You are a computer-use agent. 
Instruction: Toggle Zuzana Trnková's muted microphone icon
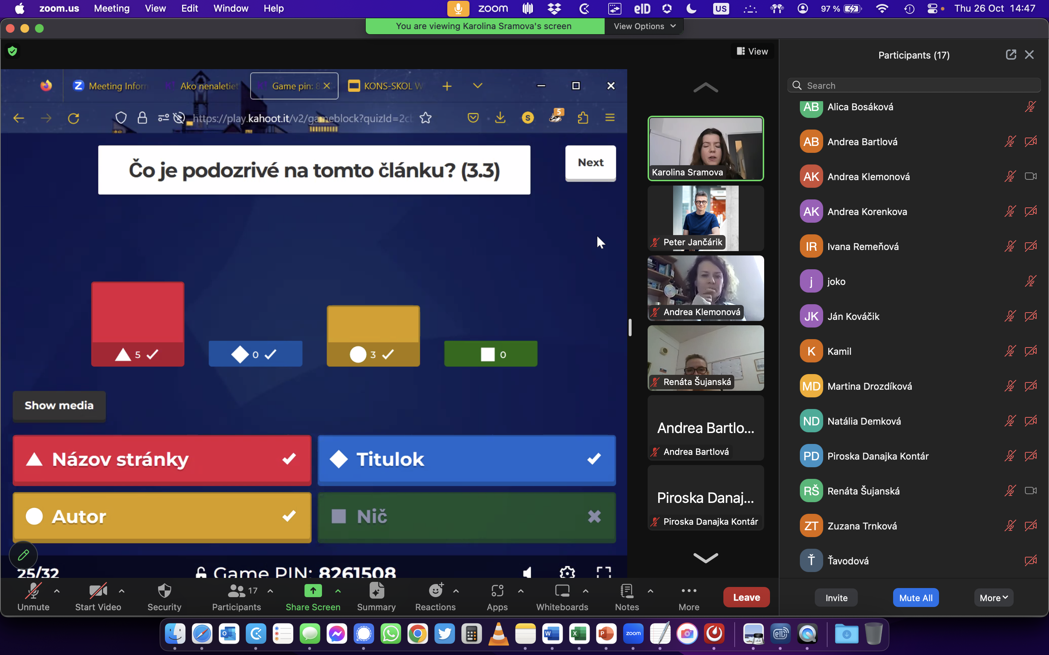[x=1010, y=525]
